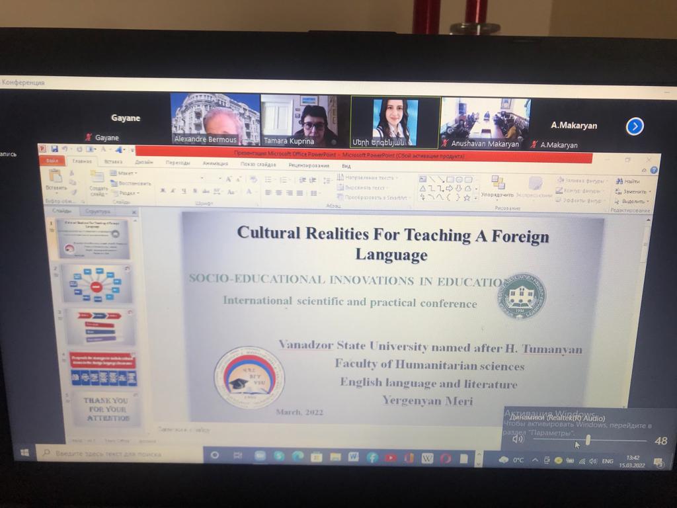677x508 pixels.
Task: Click the volume slider handle
Action: coord(588,440)
